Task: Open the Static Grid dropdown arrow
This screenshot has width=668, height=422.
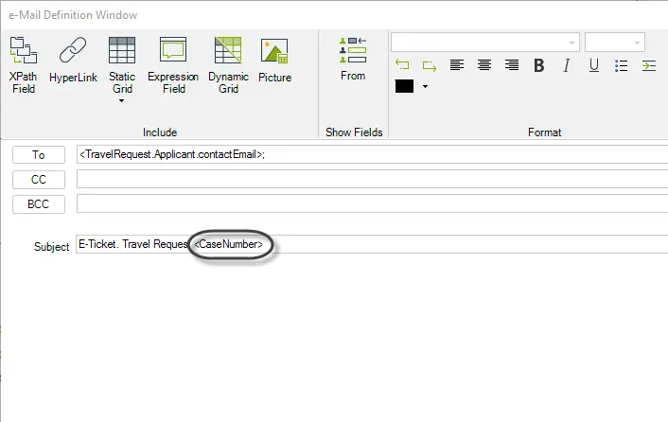Action: (x=121, y=101)
